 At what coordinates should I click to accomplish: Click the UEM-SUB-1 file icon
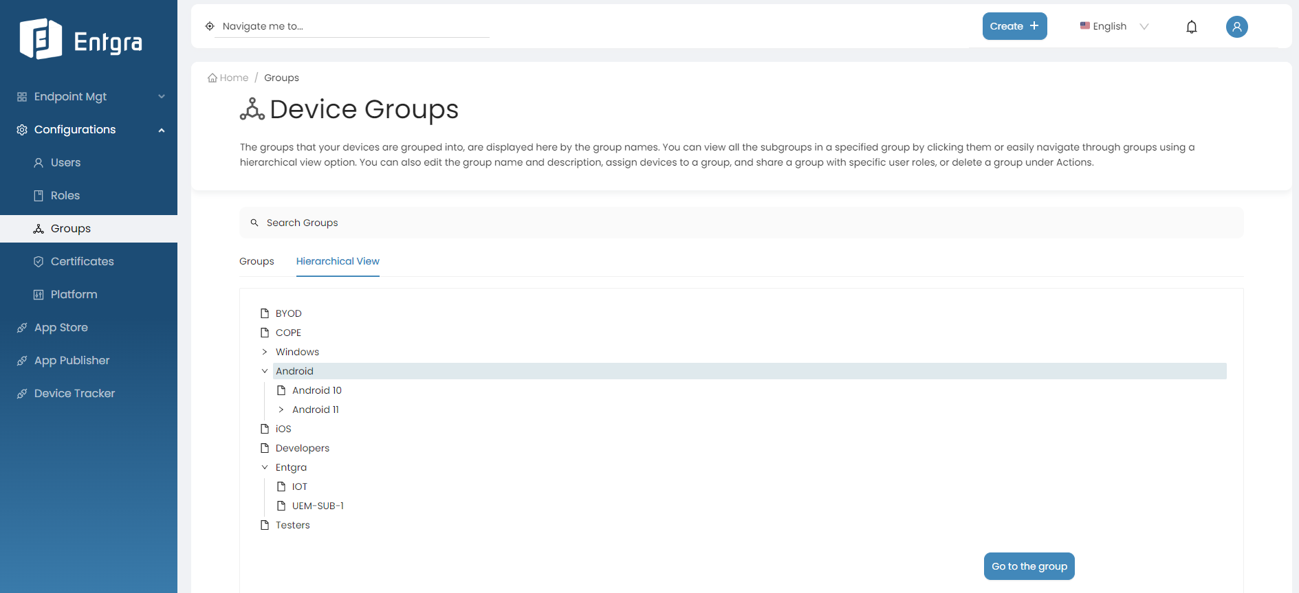point(281,506)
